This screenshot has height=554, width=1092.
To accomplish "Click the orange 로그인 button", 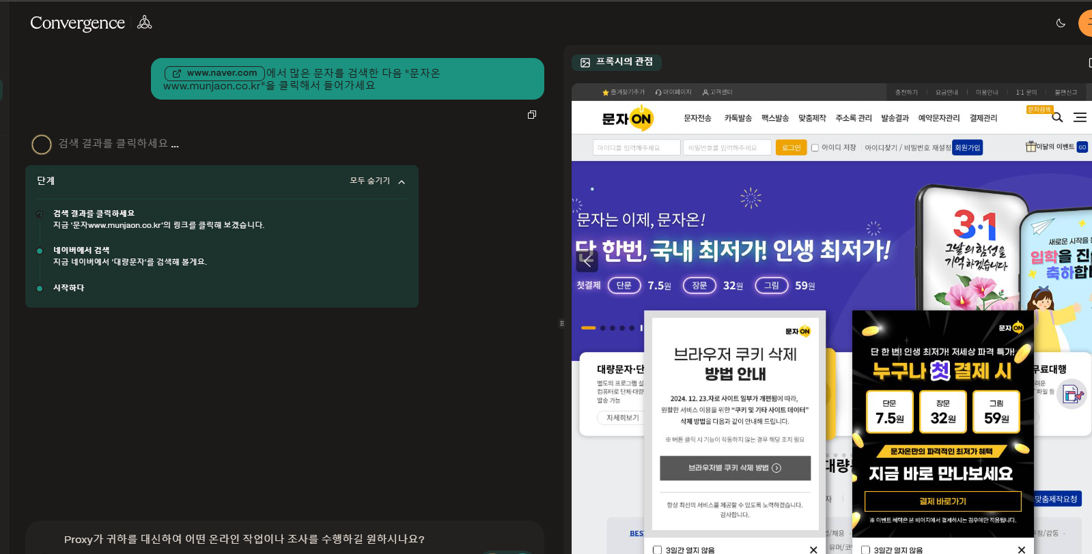I will [791, 147].
